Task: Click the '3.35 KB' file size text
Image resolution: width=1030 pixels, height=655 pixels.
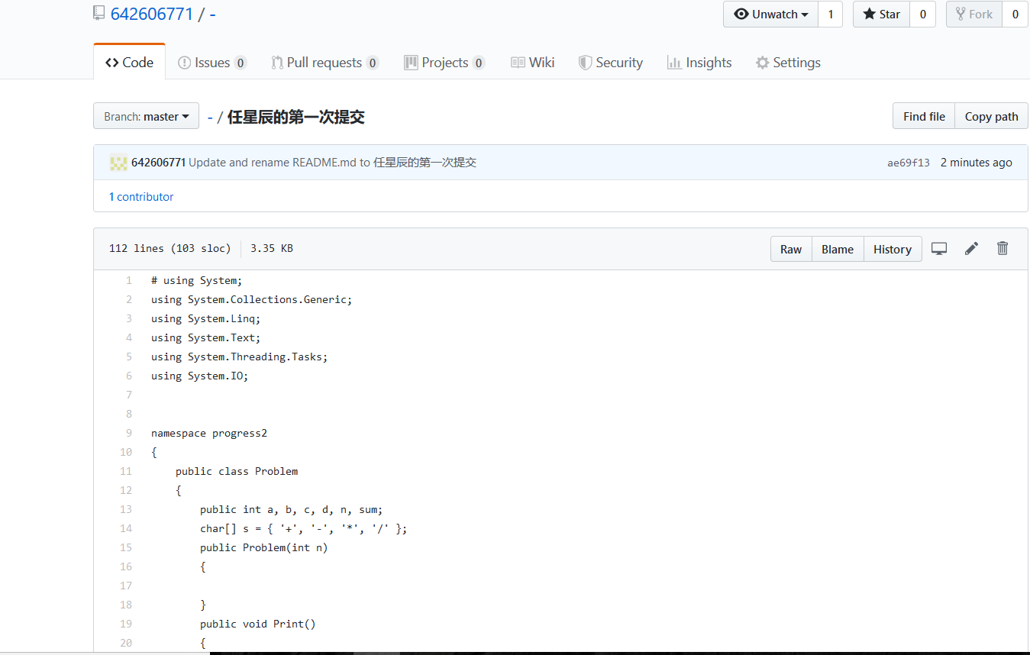Action: [x=272, y=248]
